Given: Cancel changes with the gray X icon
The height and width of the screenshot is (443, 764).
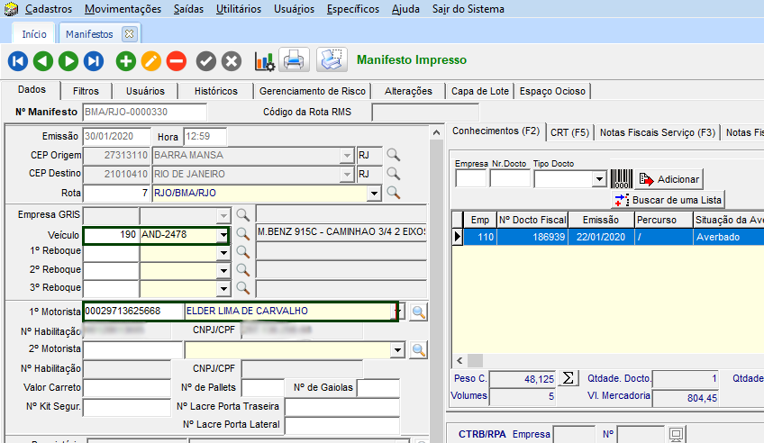Looking at the screenshot, I should pos(232,61).
